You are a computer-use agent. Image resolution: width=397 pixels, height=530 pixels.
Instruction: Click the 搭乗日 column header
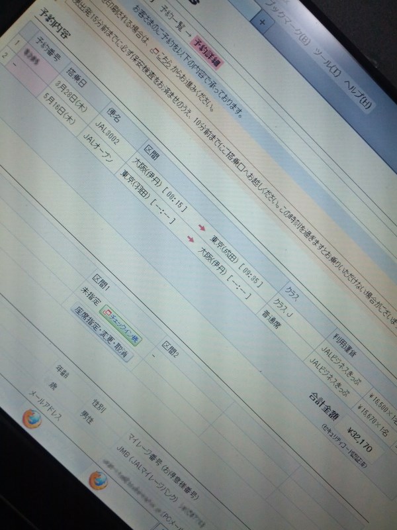point(77,78)
